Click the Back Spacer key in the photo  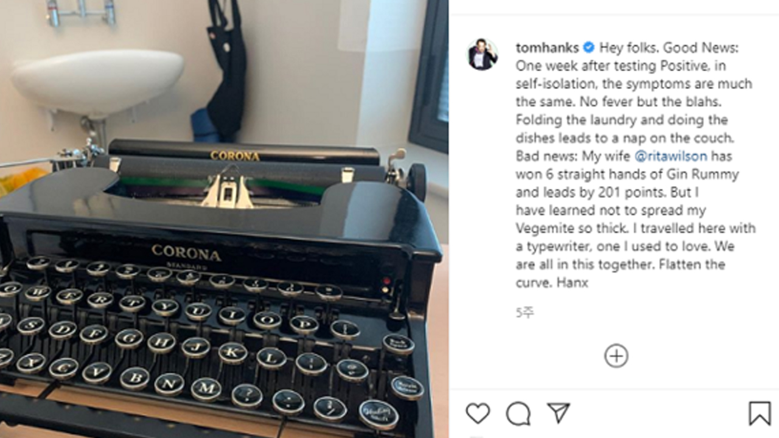[x=398, y=343]
